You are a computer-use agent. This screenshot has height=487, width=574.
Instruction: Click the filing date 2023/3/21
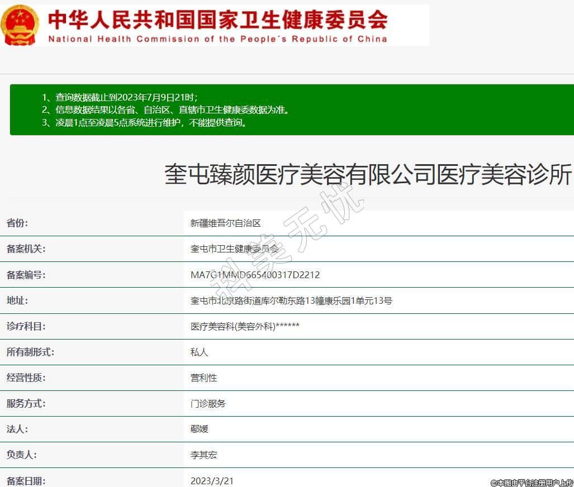(x=212, y=480)
